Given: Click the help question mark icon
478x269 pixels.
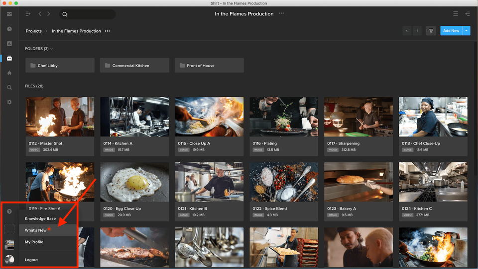Looking at the screenshot, I should pos(9,211).
